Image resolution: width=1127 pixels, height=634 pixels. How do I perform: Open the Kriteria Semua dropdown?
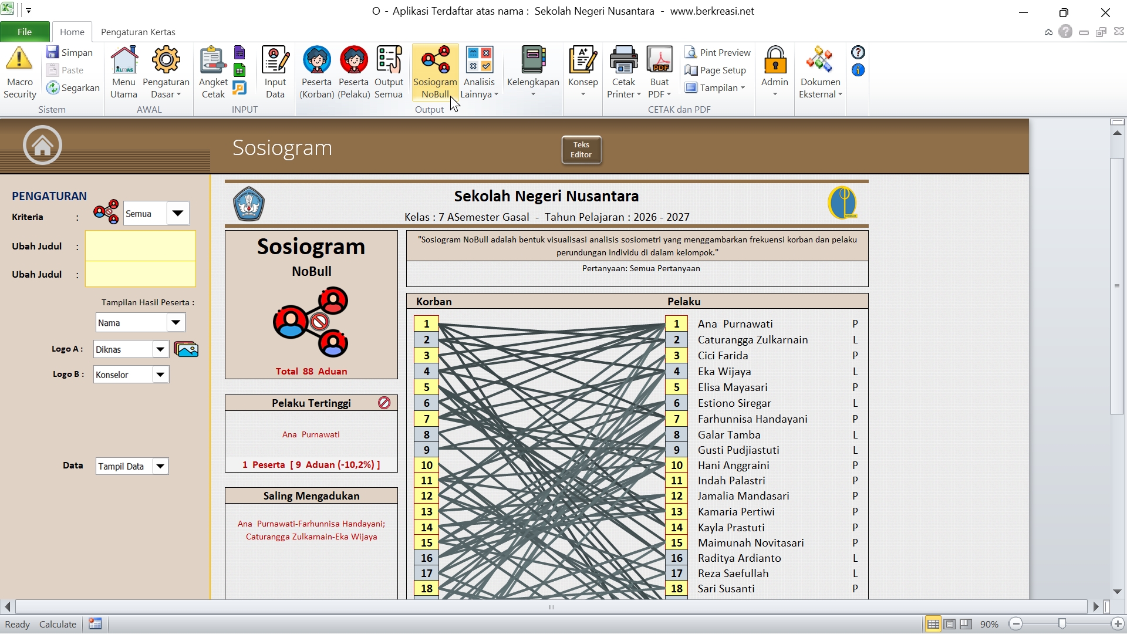coord(178,214)
